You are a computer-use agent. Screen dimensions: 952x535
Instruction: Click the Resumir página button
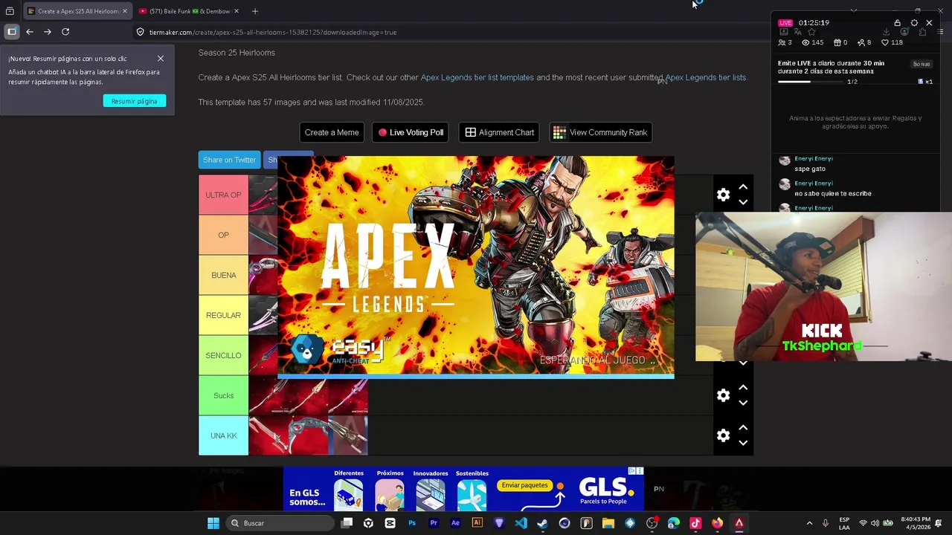[134, 101]
